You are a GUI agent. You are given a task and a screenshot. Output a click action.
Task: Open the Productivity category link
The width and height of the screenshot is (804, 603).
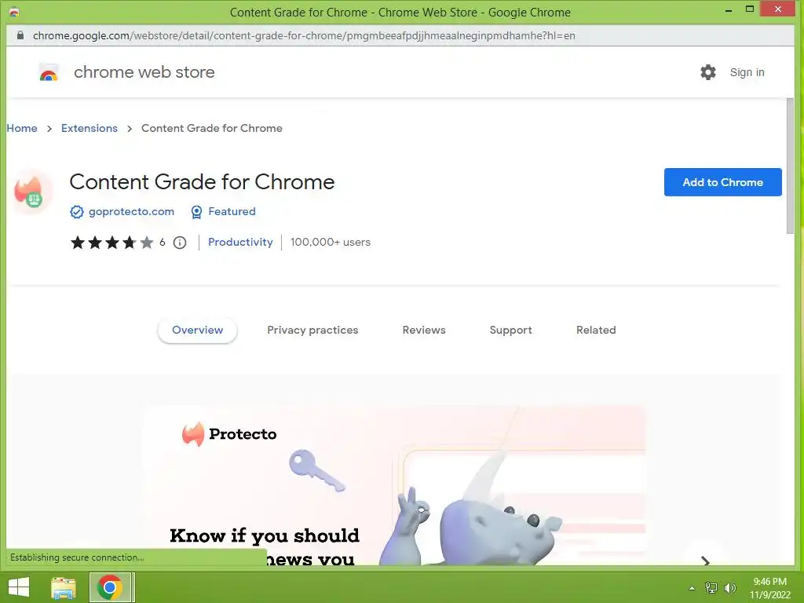(x=240, y=242)
